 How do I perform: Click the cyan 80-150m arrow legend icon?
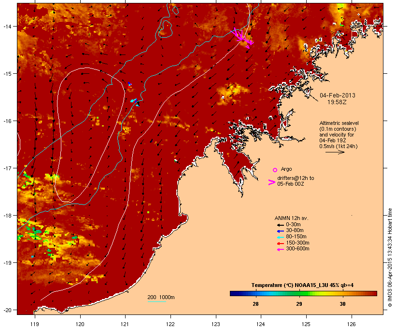280,237
